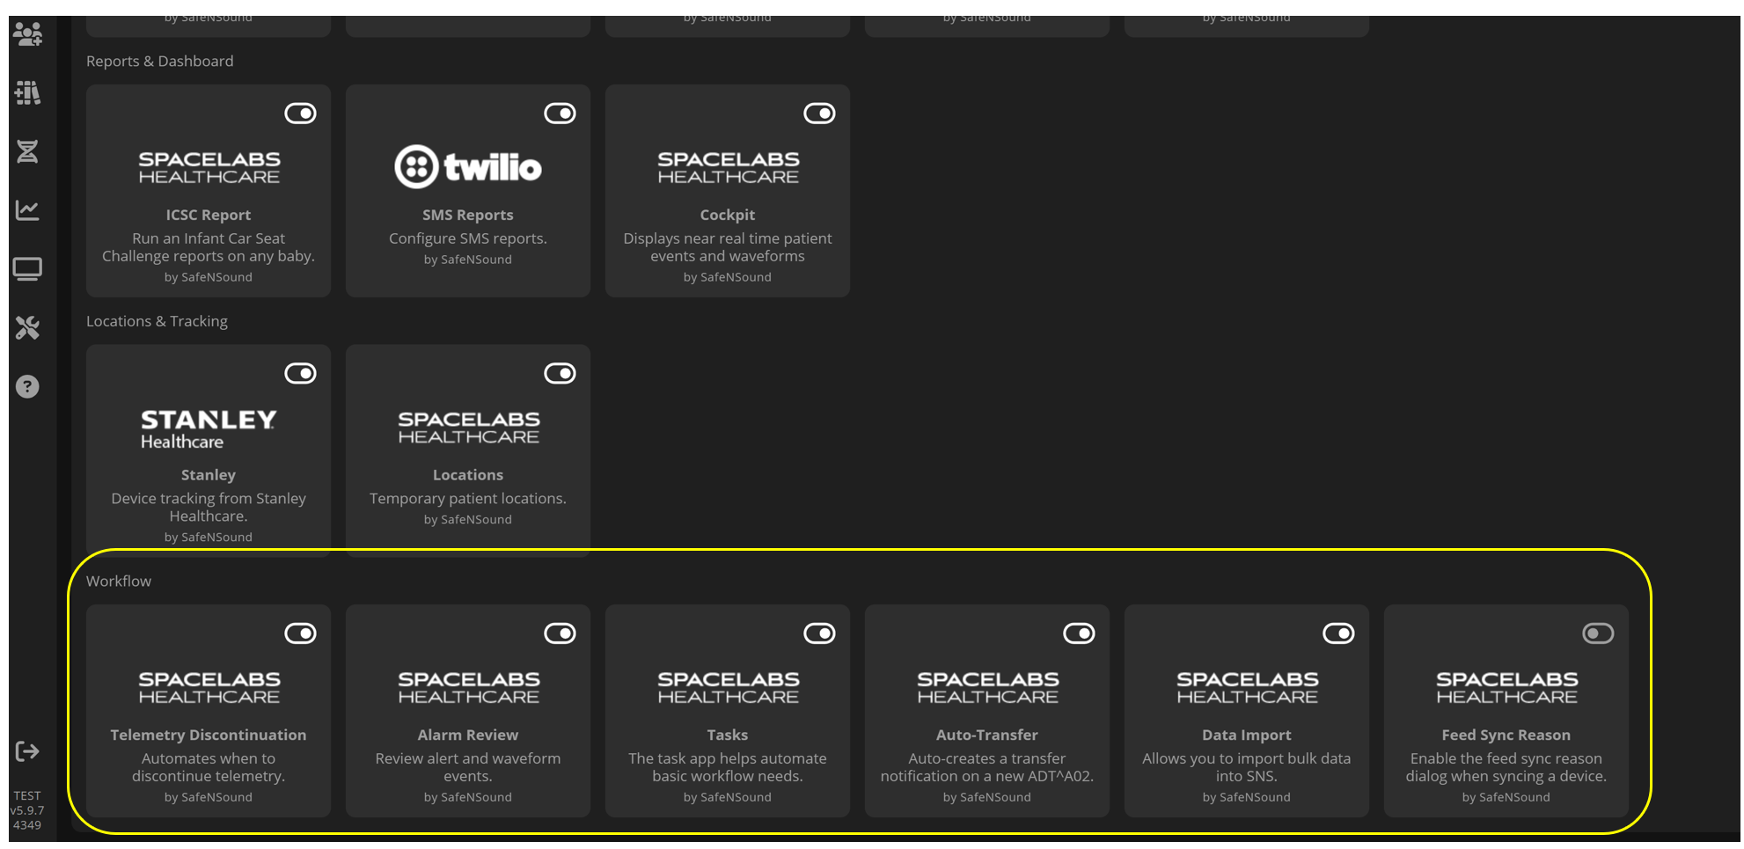Viewport: 1744px width, 849px height.
Task: Open the patients group icon in the sidebar
Action: 27,34
